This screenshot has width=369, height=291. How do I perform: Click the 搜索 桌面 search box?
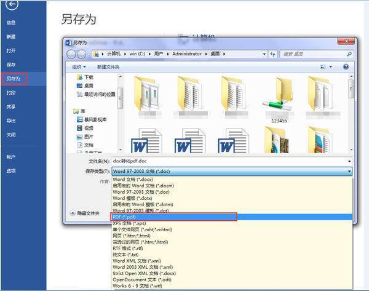[314, 54]
